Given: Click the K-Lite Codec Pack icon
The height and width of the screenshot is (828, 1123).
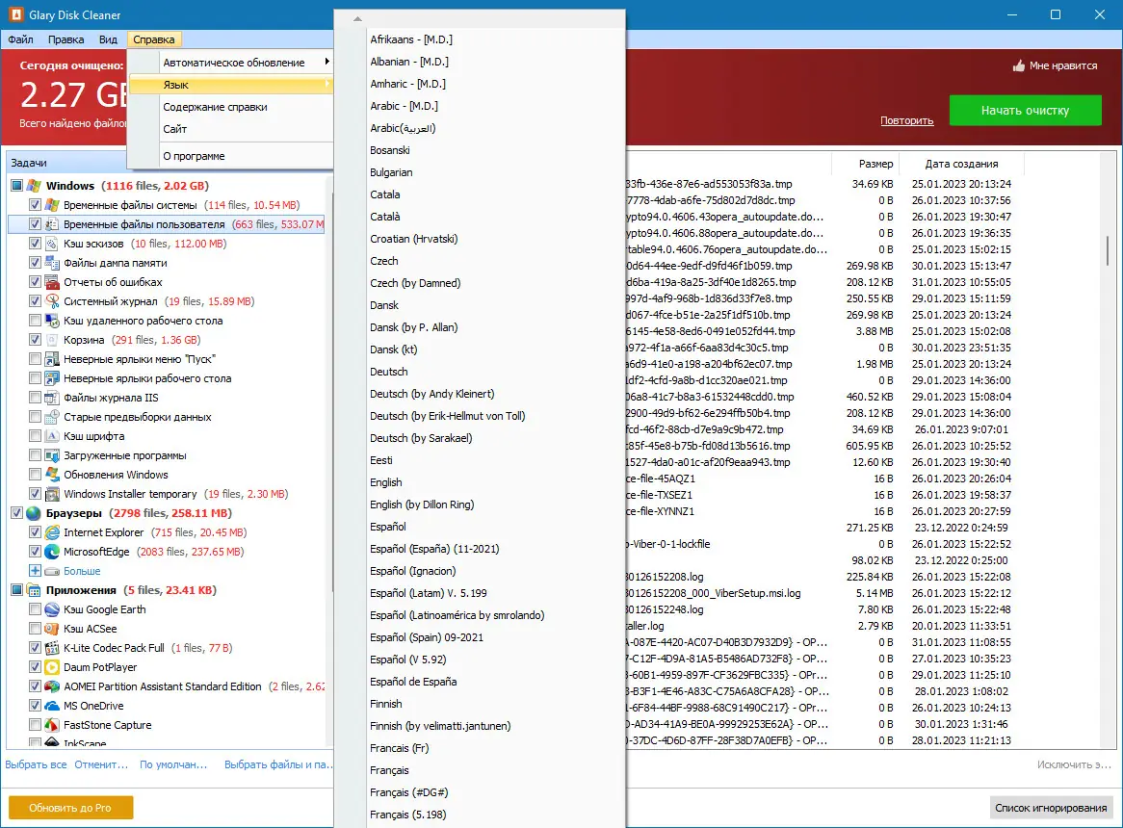Looking at the screenshot, I should coord(52,648).
